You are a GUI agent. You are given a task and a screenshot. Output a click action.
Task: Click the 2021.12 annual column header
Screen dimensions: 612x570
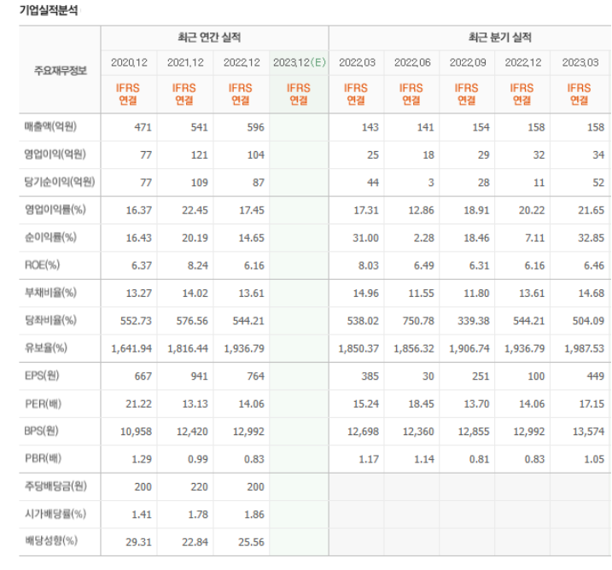(x=185, y=62)
